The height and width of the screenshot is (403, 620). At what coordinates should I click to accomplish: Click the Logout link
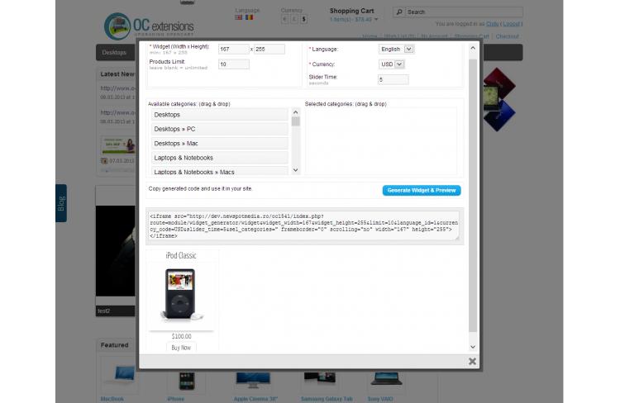tap(511, 24)
